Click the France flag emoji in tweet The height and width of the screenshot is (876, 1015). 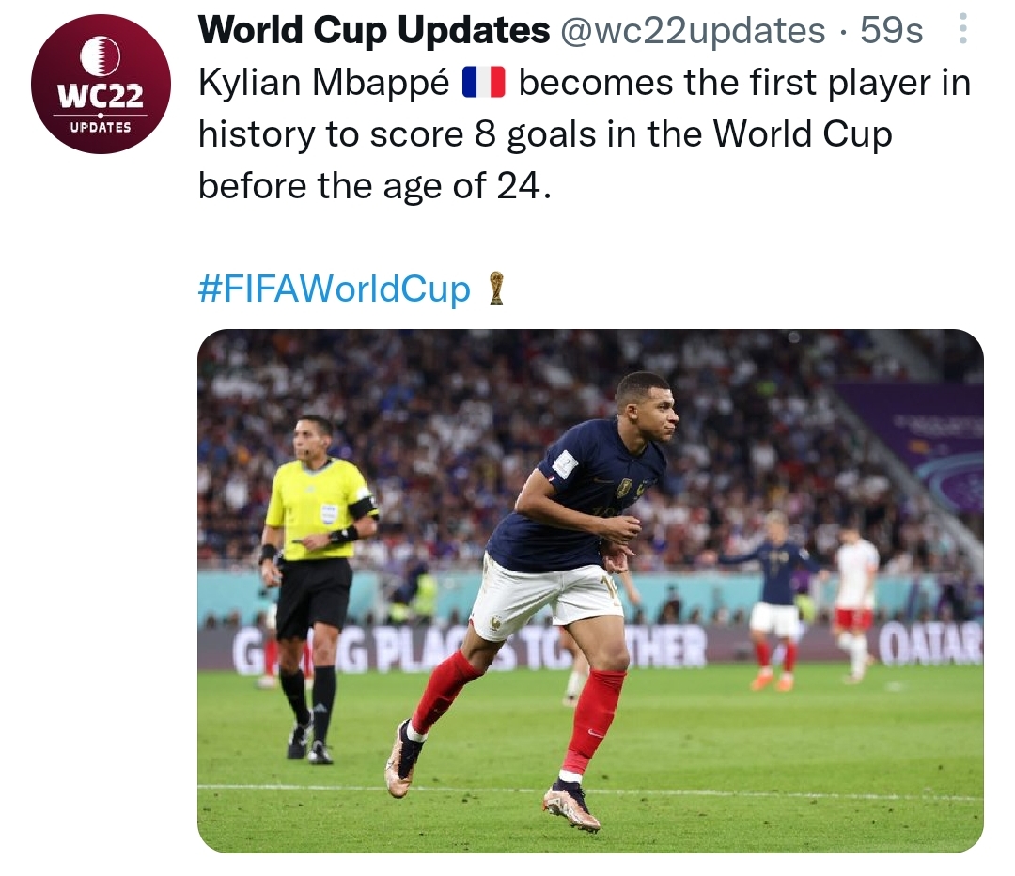coord(484,84)
